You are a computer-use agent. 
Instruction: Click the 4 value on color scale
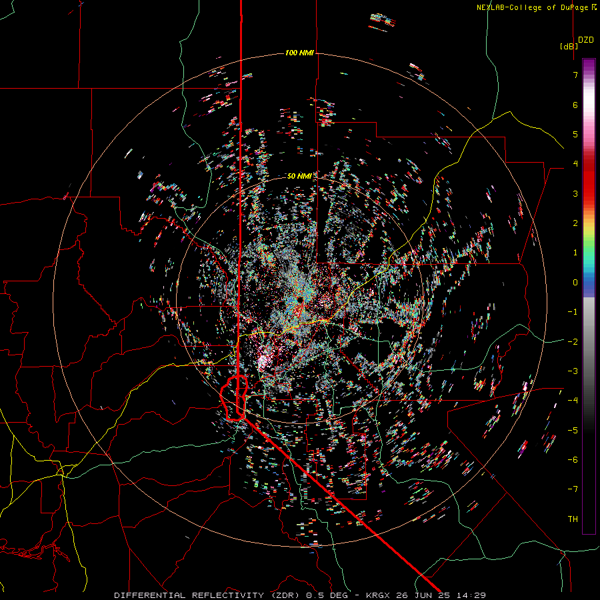click(x=575, y=164)
